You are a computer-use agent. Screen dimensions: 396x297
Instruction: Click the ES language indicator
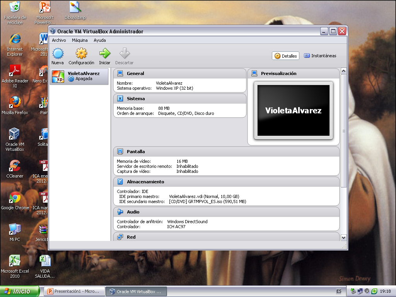339,291
